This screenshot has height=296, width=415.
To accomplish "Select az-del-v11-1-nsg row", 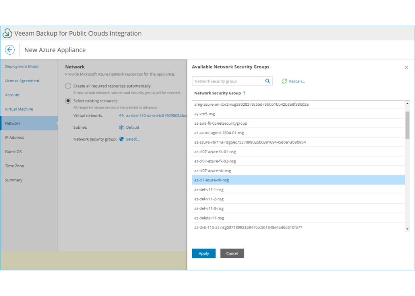I will point(298,190).
